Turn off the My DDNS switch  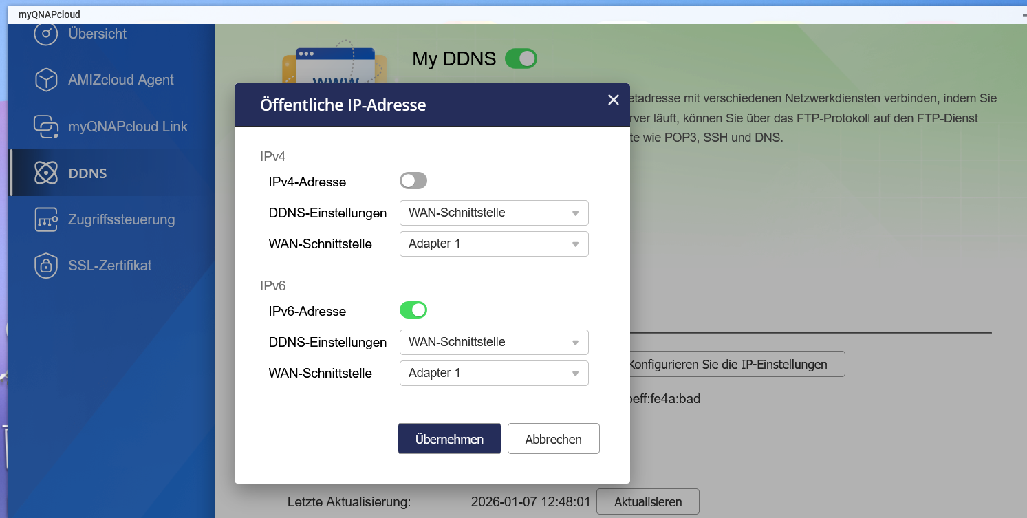[x=521, y=59]
